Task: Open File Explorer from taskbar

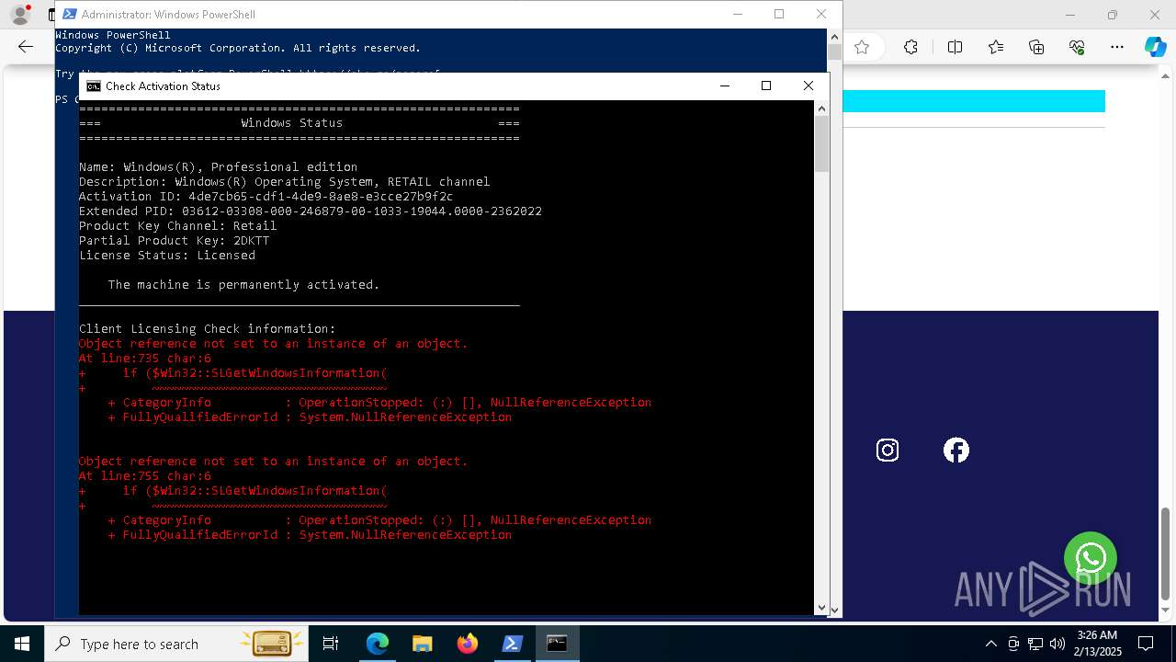Action: point(423,644)
